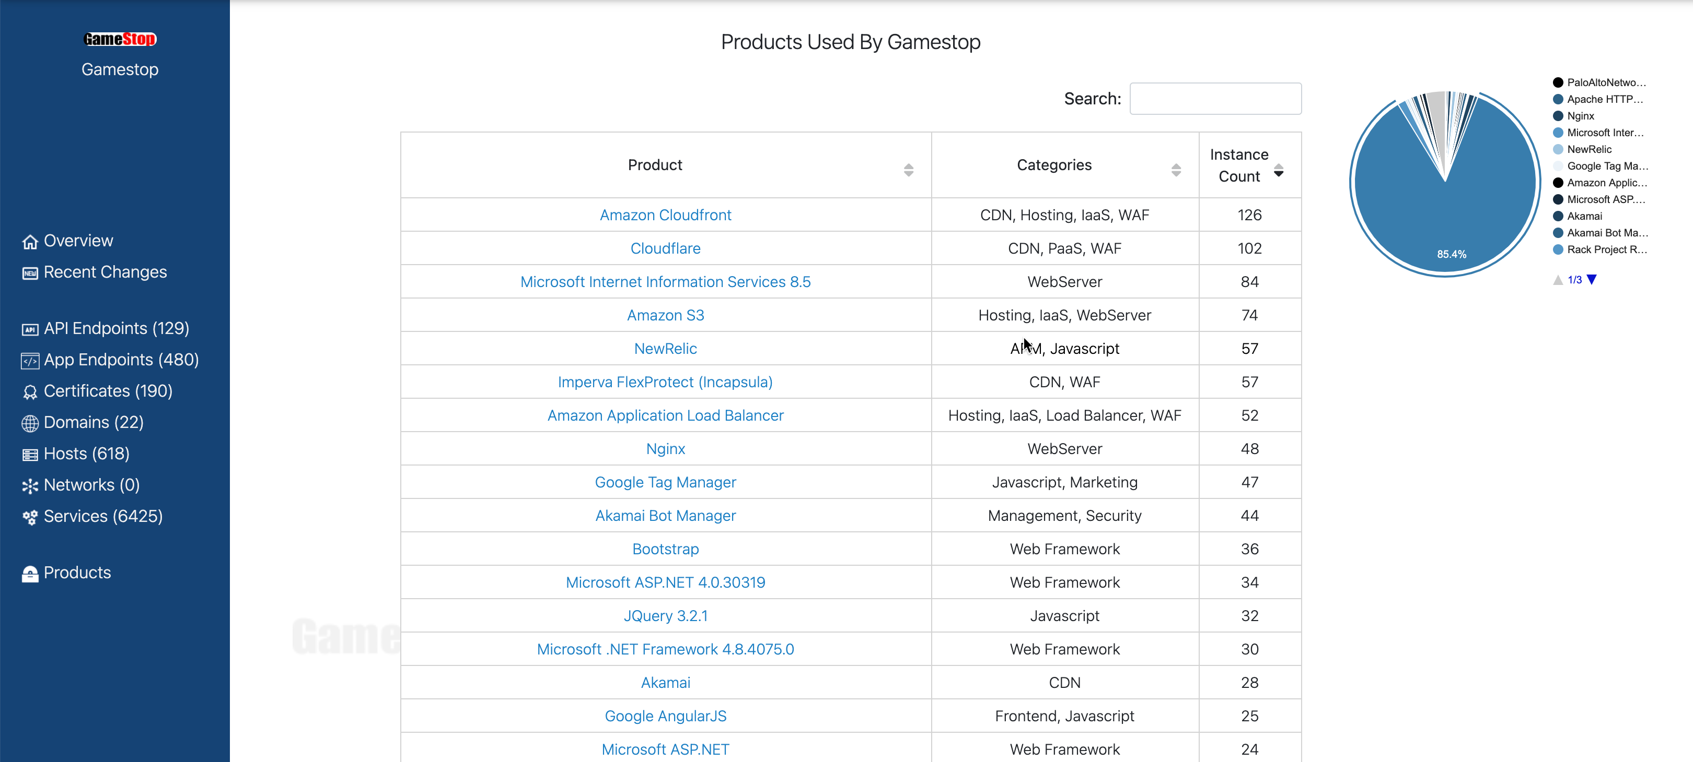This screenshot has height=762, width=1693.
Task: Go to API Endpoints (129)
Action: 117,328
